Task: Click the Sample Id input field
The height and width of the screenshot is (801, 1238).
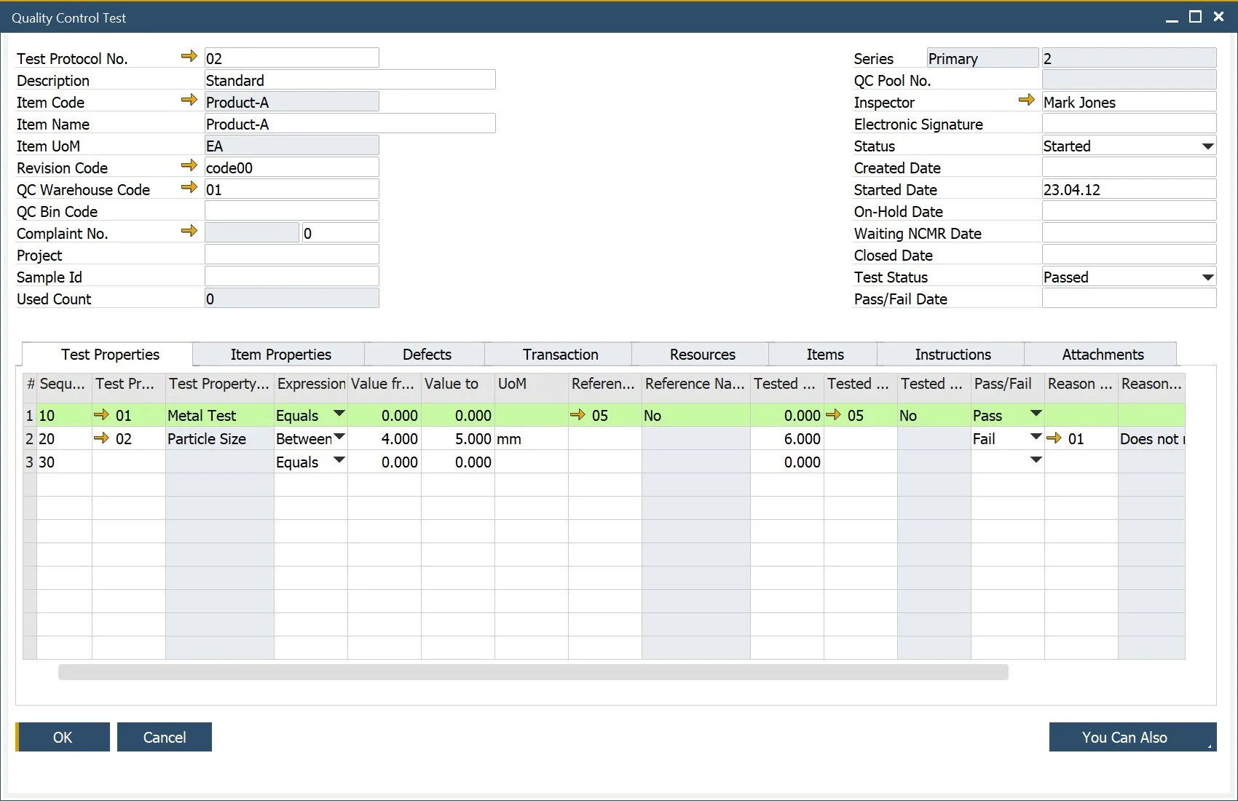Action: point(291,277)
